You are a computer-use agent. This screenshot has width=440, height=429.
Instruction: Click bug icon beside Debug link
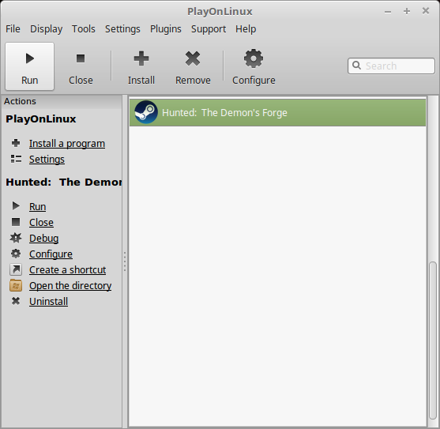[x=16, y=238]
